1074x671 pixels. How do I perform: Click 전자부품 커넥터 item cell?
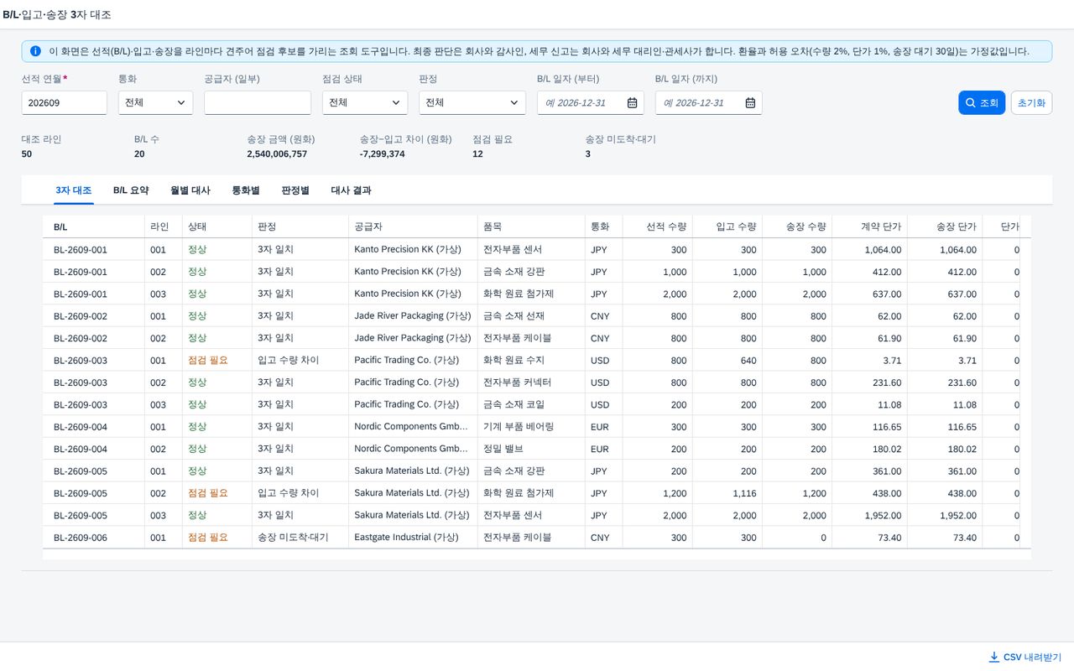click(531, 382)
